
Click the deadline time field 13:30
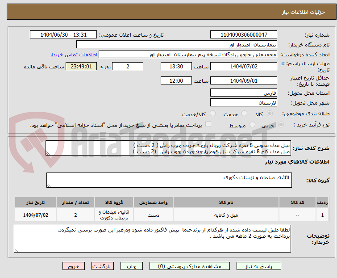pos(176,66)
